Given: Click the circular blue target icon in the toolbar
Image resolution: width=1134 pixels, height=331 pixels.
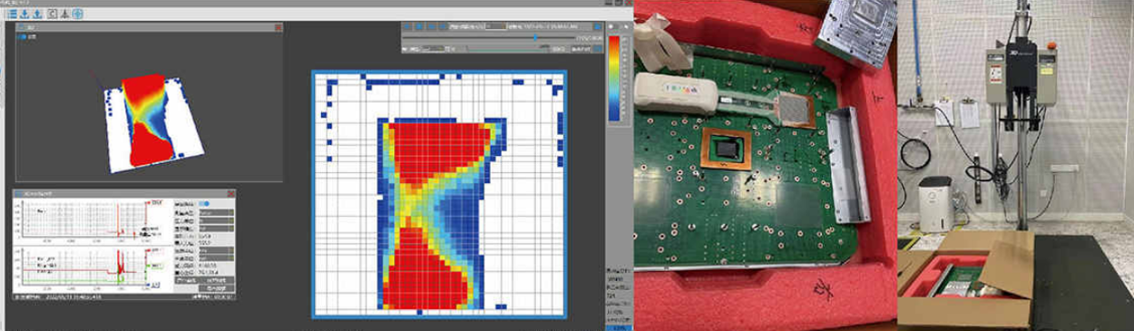Looking at the screenshot, I should pos(77,15).
